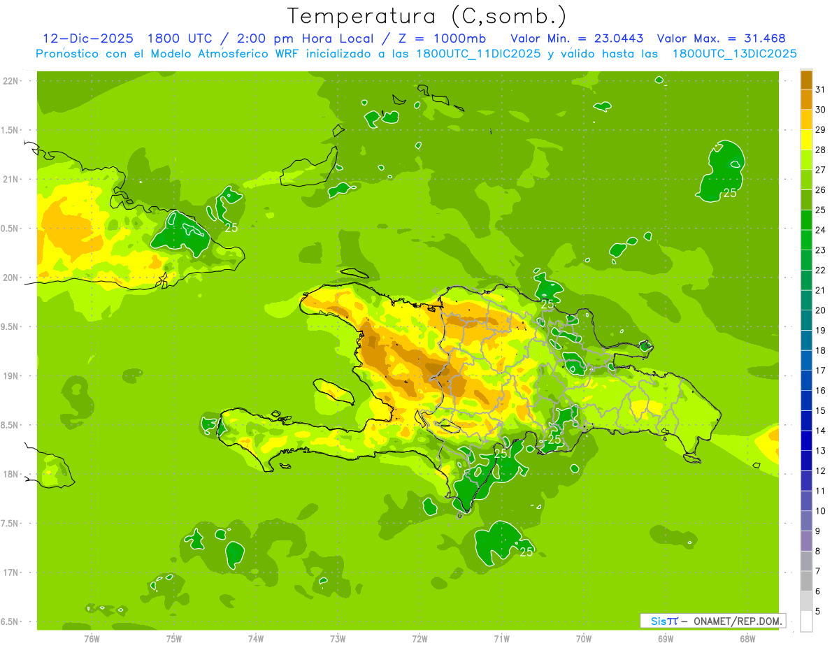Click the 19N latitude axis label
The image size is (839, 648).
point(12,376)
